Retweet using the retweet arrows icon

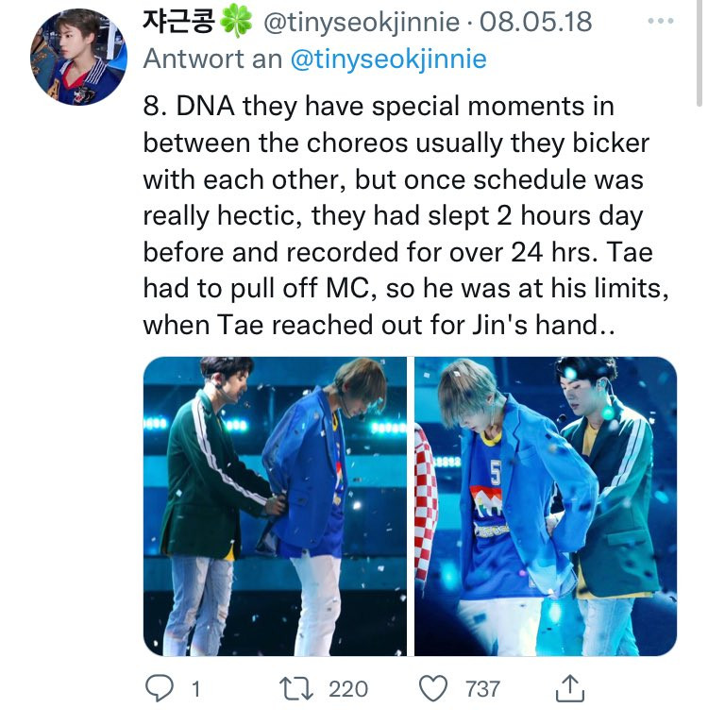(x=296, y=688)
